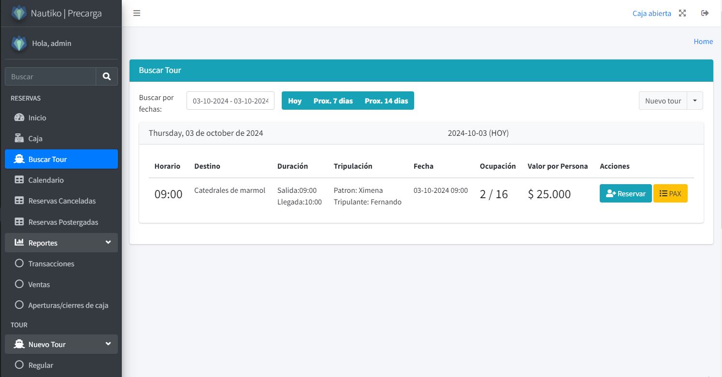The height and width of the screenshot is (377, 722).
Task: Click the yellow PAX list button
Action: 670,193
